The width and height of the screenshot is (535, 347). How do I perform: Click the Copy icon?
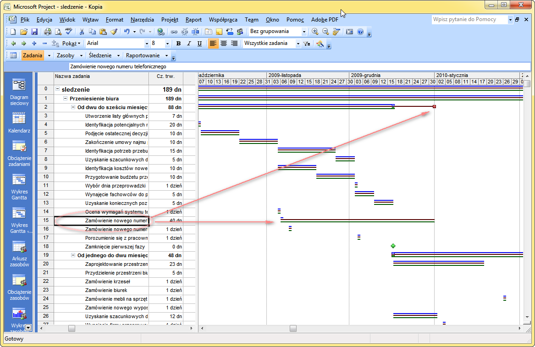pyautogui.click(x=92, y=32)
